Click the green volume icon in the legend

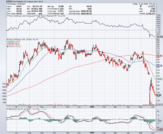7,46
